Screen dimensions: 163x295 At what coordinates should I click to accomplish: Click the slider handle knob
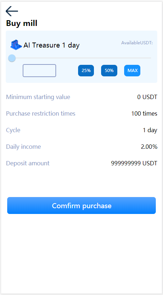[x=12, y=58]
